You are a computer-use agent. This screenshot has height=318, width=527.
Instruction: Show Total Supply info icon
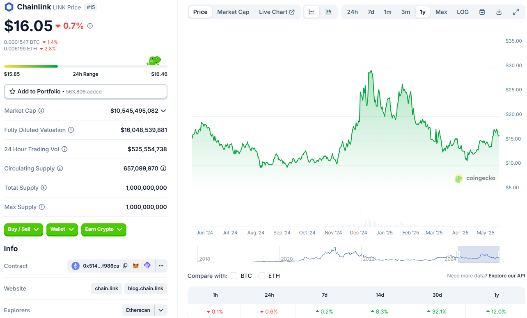tap(44, 188)
